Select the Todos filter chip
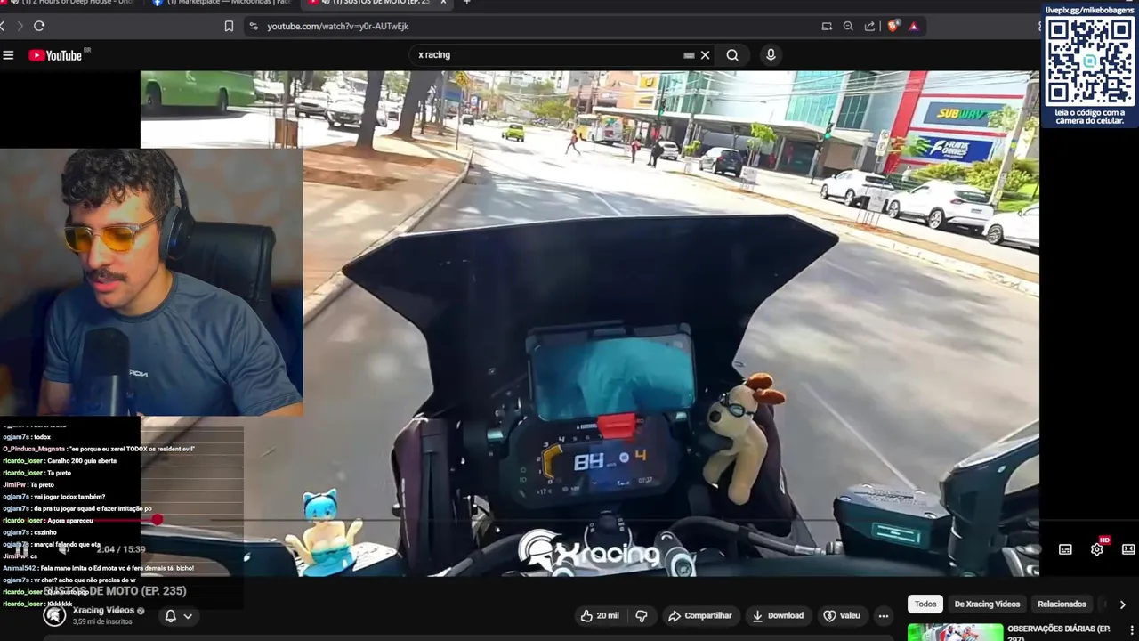The image size is (1139, 641). click(x=925, y=604)
